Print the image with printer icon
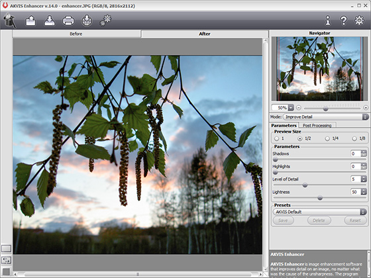This screenshot has width=371, height=278. [68, 21]
